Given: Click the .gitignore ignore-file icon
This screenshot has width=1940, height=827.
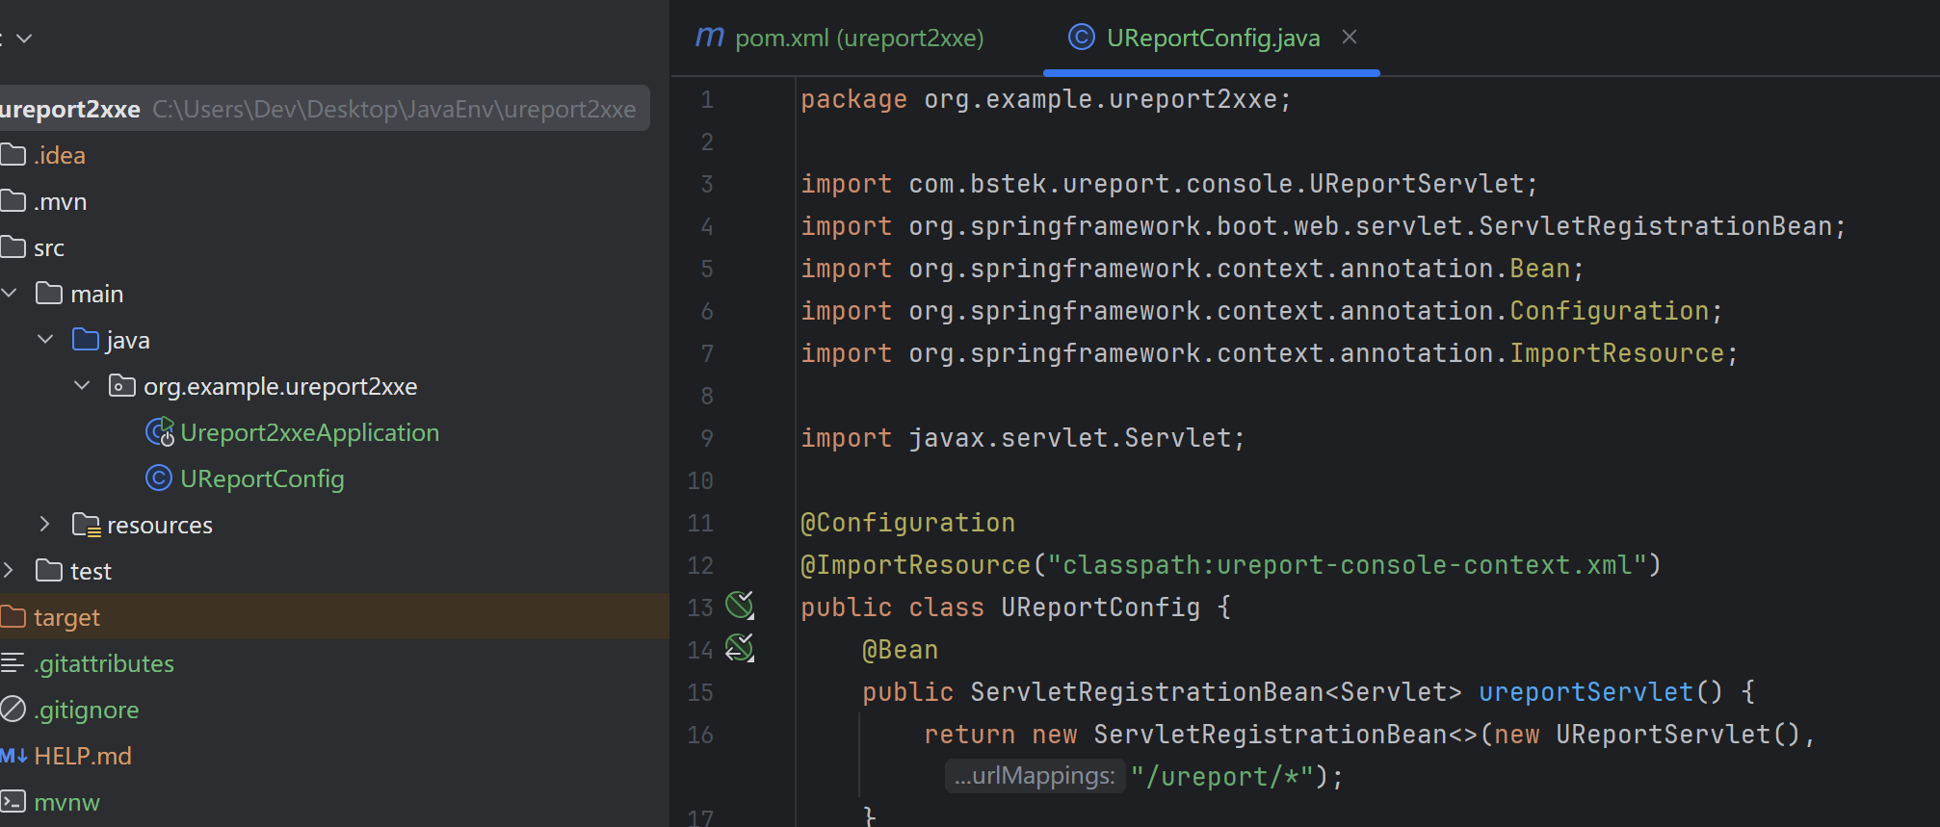Looking at the screenshot, I should click(13, 710).
